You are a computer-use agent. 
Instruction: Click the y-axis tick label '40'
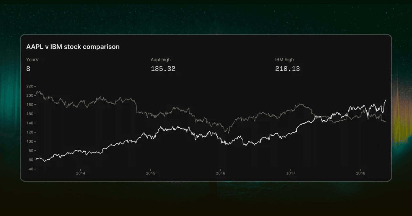pos(31,169)
